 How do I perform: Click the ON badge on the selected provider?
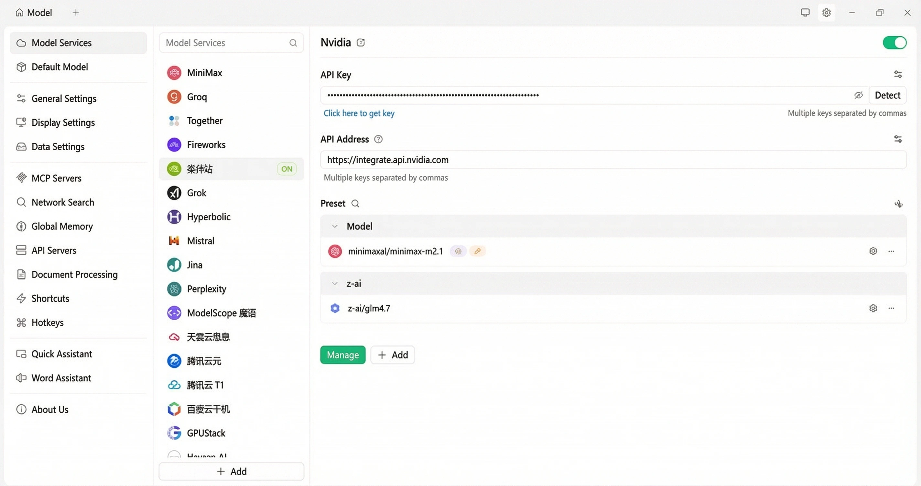click(x=287, y=169)
